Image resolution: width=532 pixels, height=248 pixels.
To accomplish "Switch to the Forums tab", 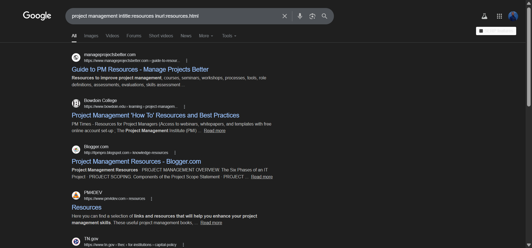I will [x=134, y=36].
